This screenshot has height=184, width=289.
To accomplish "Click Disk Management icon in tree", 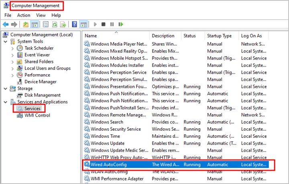I will [20, 95].
